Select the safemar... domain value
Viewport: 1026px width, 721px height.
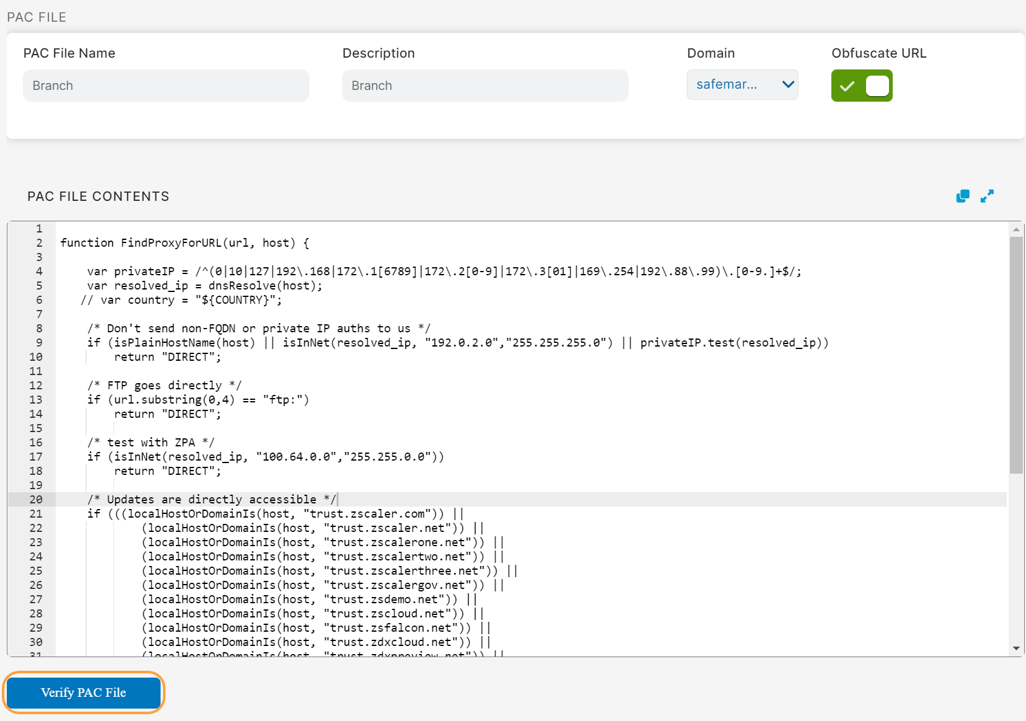(x=725, y=84)
